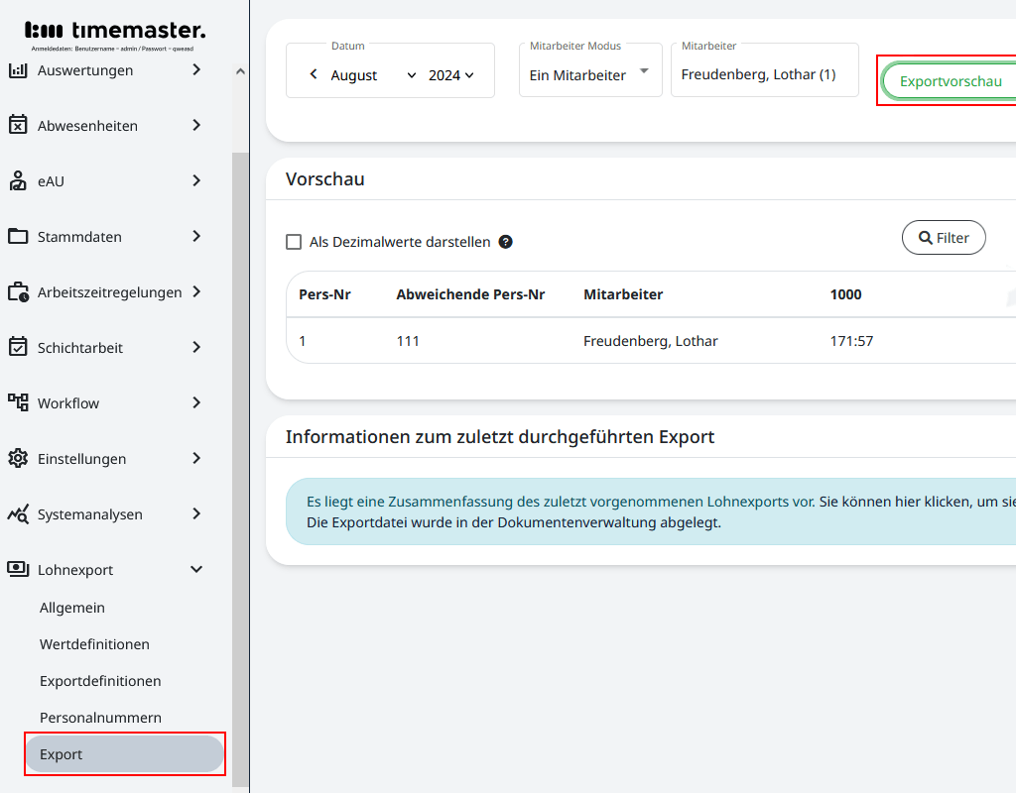Click the Schichtarbeit calendar-check icon
The image size is (1016, 793).
click(18, 348)
